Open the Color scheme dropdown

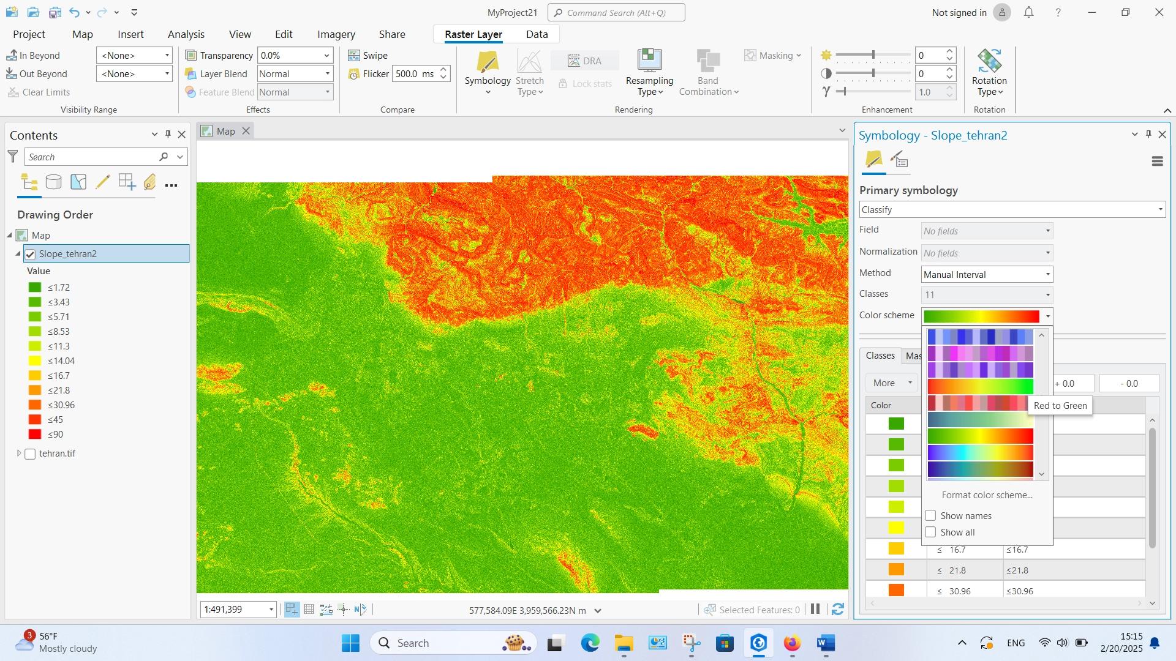pyautogui.click(x=1047, y=316)
